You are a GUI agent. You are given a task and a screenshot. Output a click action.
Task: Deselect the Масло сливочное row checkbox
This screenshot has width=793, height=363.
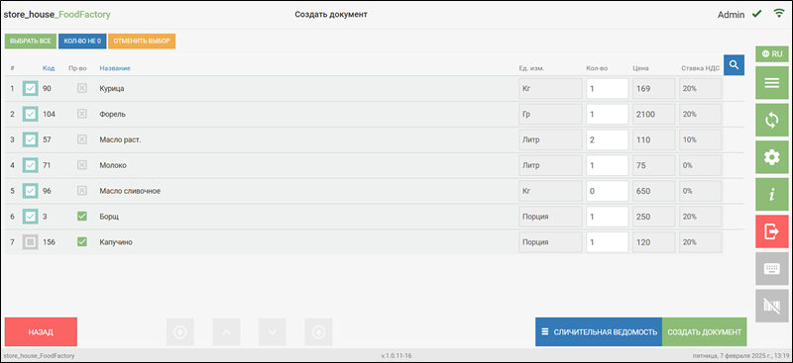coord(31,191)
